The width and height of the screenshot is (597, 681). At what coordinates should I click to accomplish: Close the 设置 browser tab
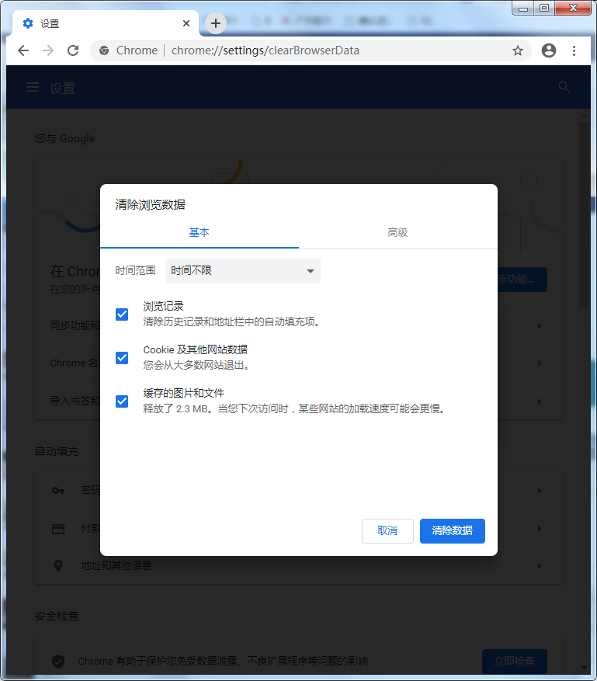(186, 23)
